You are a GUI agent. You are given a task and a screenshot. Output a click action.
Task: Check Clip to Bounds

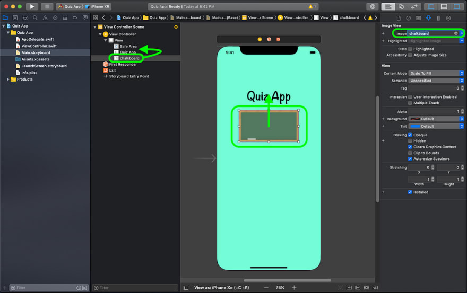pos(410,153)
